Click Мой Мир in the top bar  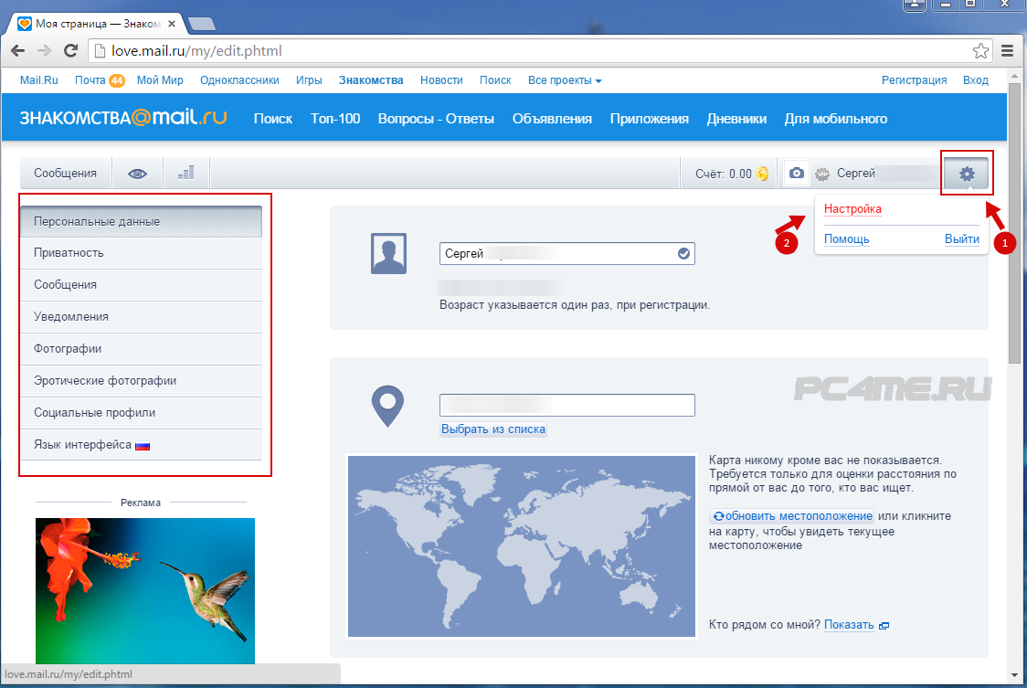[x=160, y=79]
